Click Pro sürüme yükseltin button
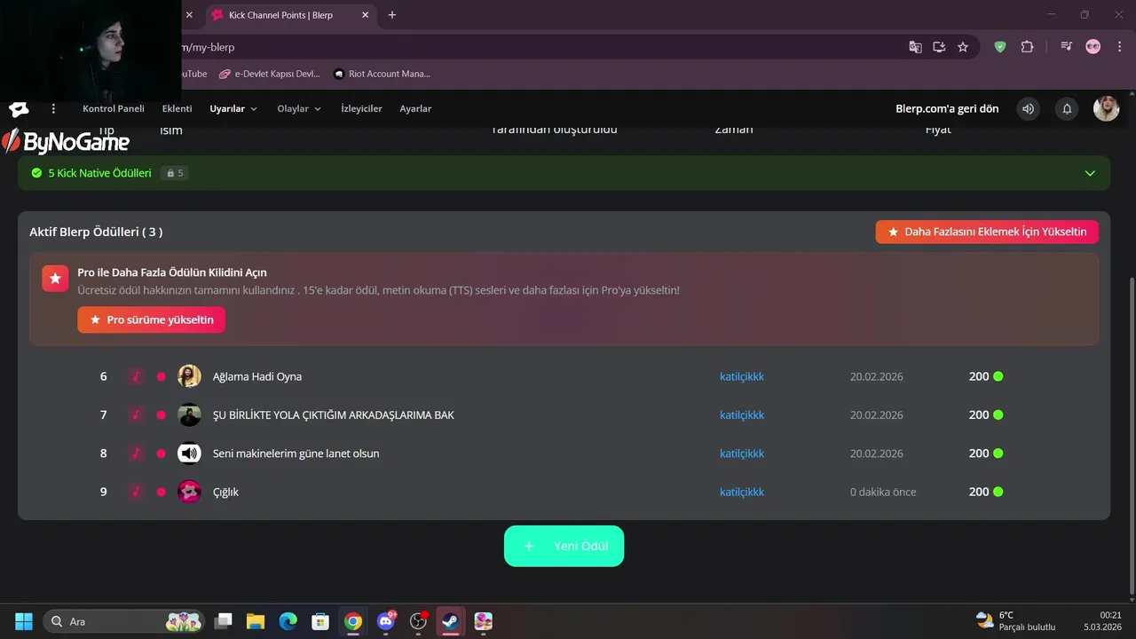Viewport: 1136px width, 639px height. (x=152, y=319)
